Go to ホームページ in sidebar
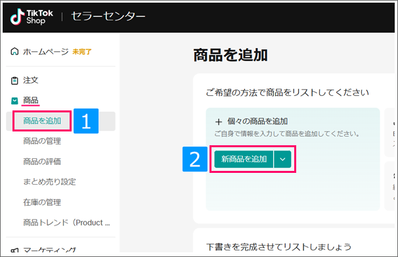Screen dimensions: 398x257 (46, 51)
